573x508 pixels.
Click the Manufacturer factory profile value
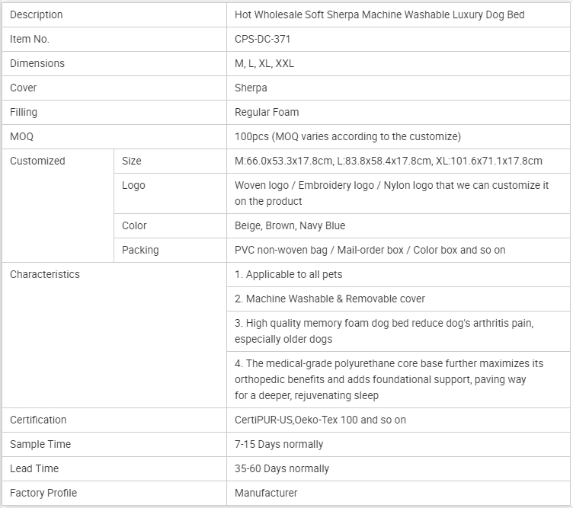pos(266,494)
